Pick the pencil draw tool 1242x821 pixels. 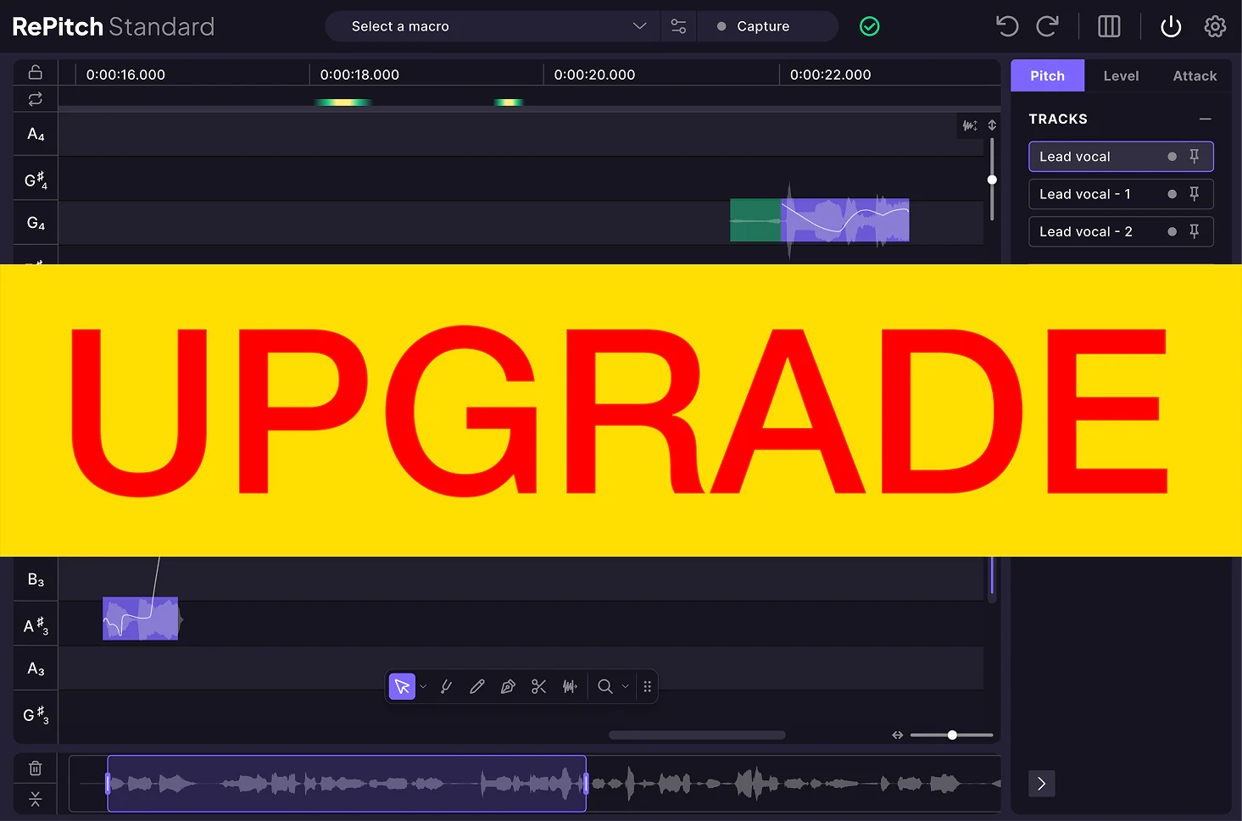click(477, 686)
